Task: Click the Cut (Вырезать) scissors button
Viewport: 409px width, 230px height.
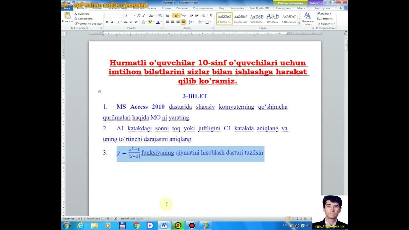Action: point(82,14)
